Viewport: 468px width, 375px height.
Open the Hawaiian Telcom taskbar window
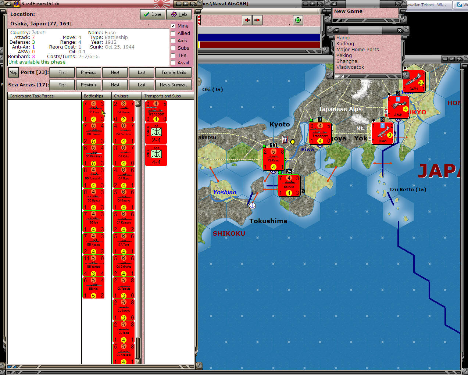tap(428, 5)
